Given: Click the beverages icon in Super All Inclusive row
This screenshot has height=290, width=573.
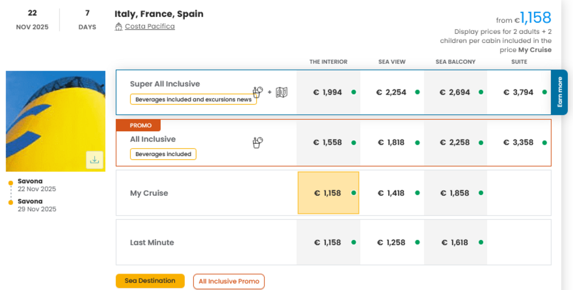Looking at the screenshot, I should tap(257, 92).
